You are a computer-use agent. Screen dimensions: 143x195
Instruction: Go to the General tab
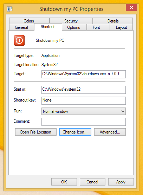click(x=21, y=27)
